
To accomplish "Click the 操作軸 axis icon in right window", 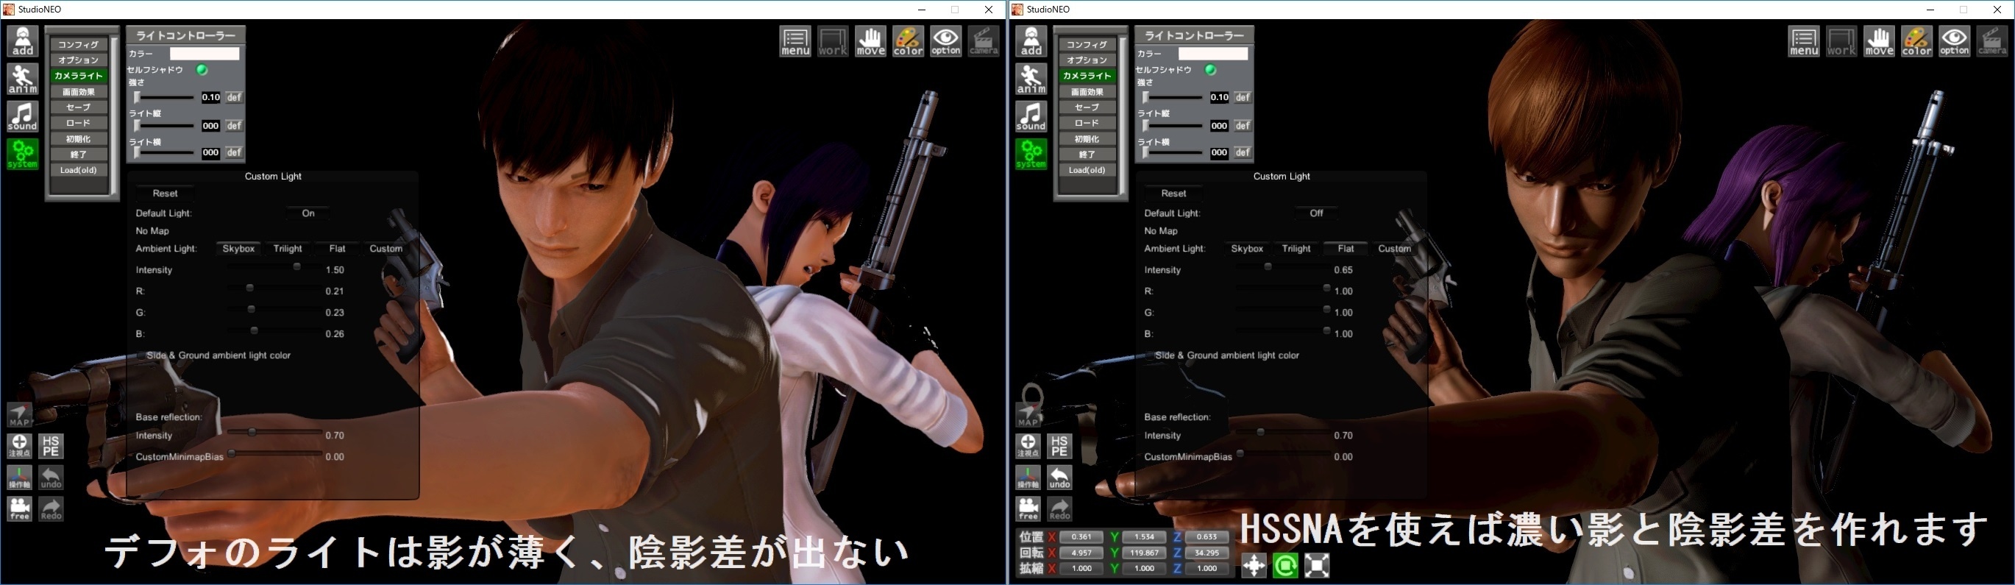I will click(x=1028, y=477).
